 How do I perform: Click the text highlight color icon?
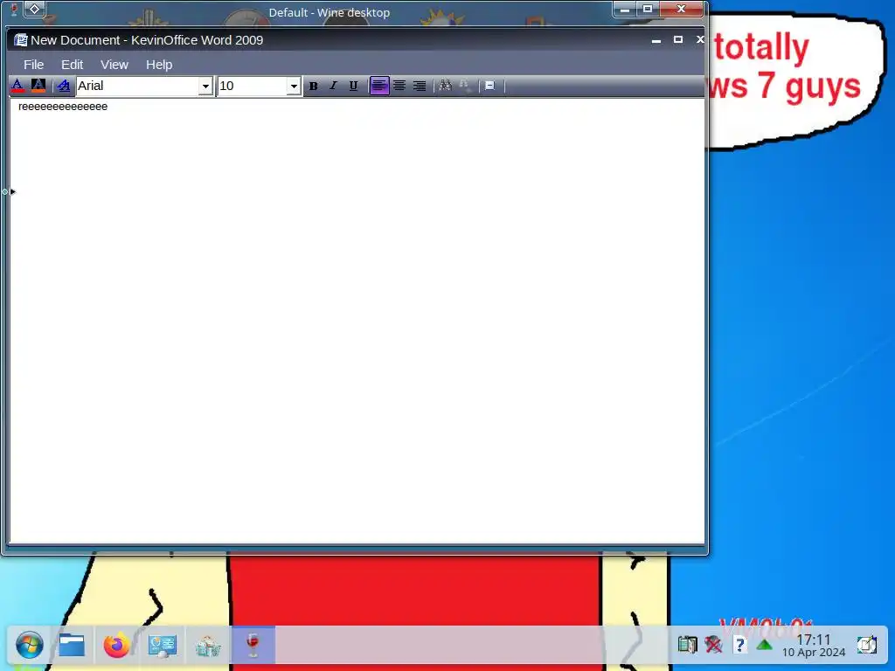pyautogui.click(x=38, y=86)
